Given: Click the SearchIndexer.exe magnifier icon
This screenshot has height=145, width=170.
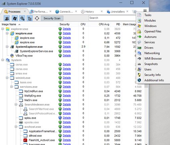Looking at the screenshot, I should 21,105.
